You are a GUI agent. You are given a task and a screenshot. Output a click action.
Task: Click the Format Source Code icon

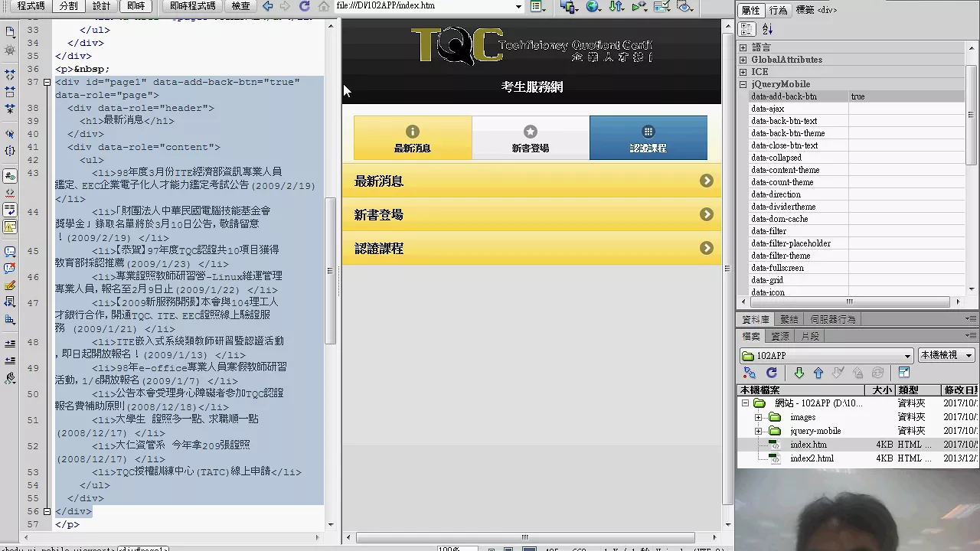10,378
